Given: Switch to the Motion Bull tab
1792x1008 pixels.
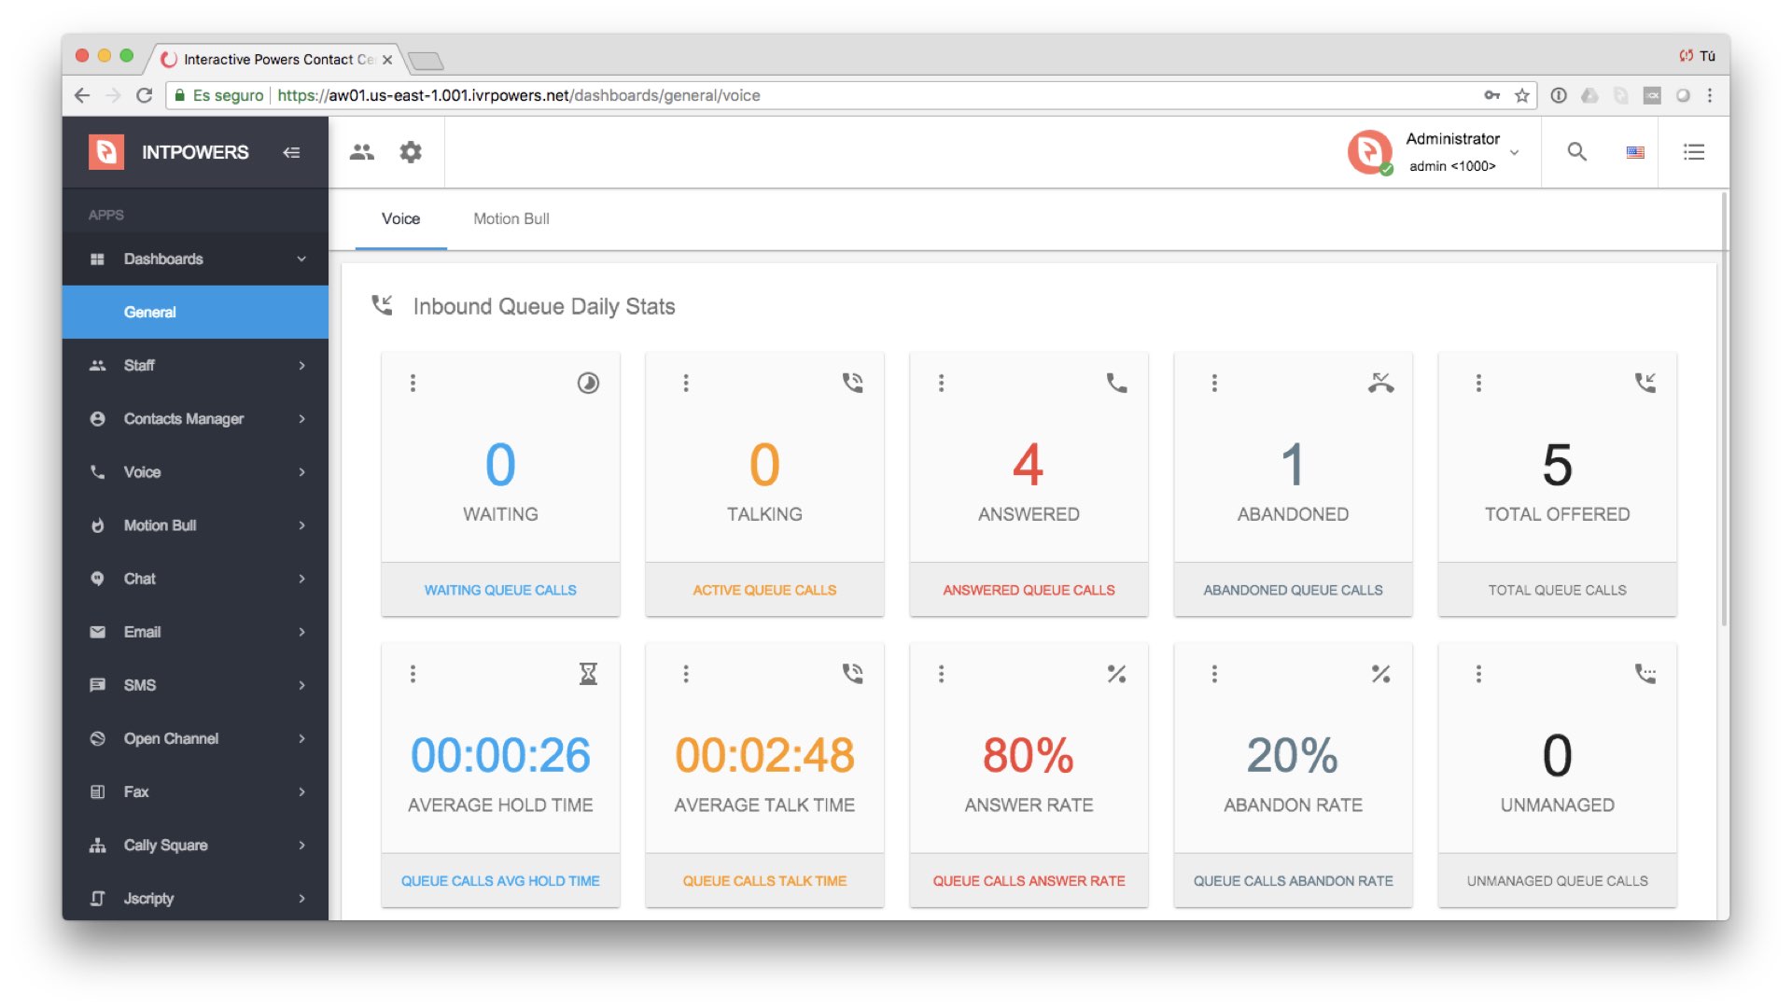Looking at the screenshot, I should point(511,218).
